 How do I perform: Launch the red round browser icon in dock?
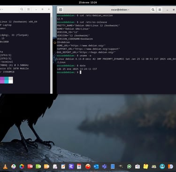tap(88, 166)
